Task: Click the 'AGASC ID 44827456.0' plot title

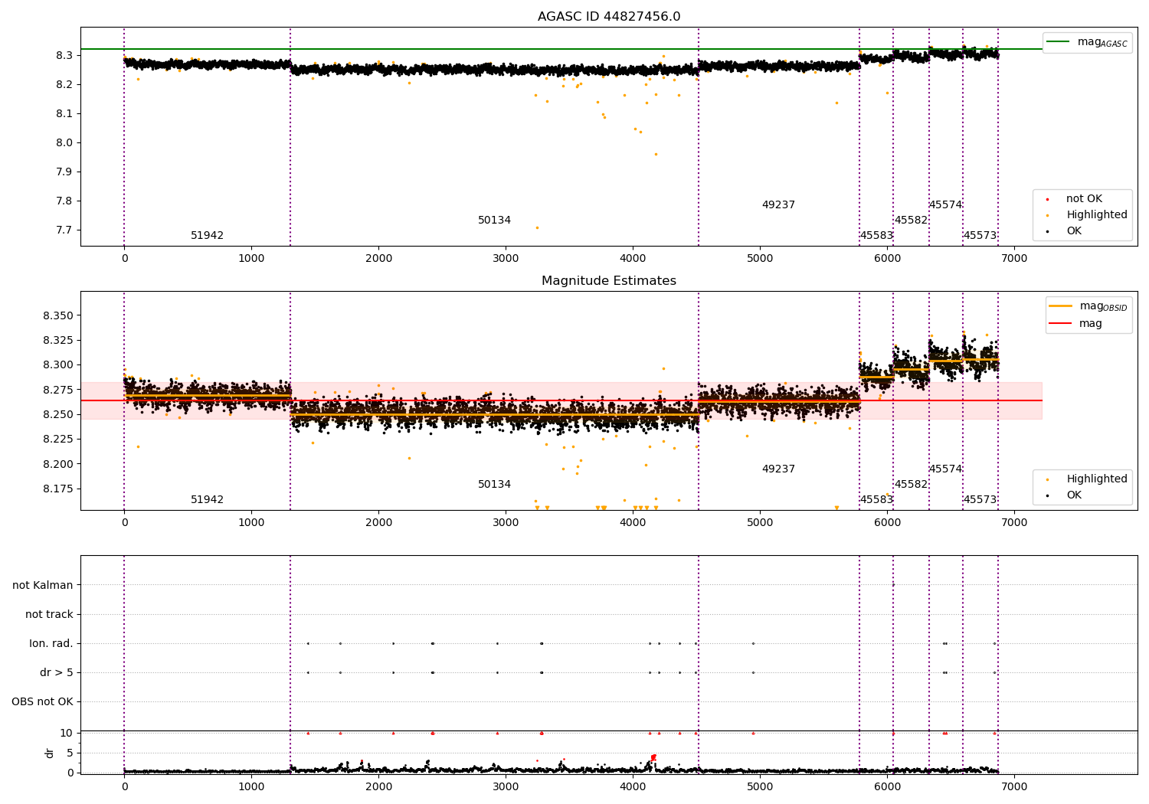Action: [609, 17]
